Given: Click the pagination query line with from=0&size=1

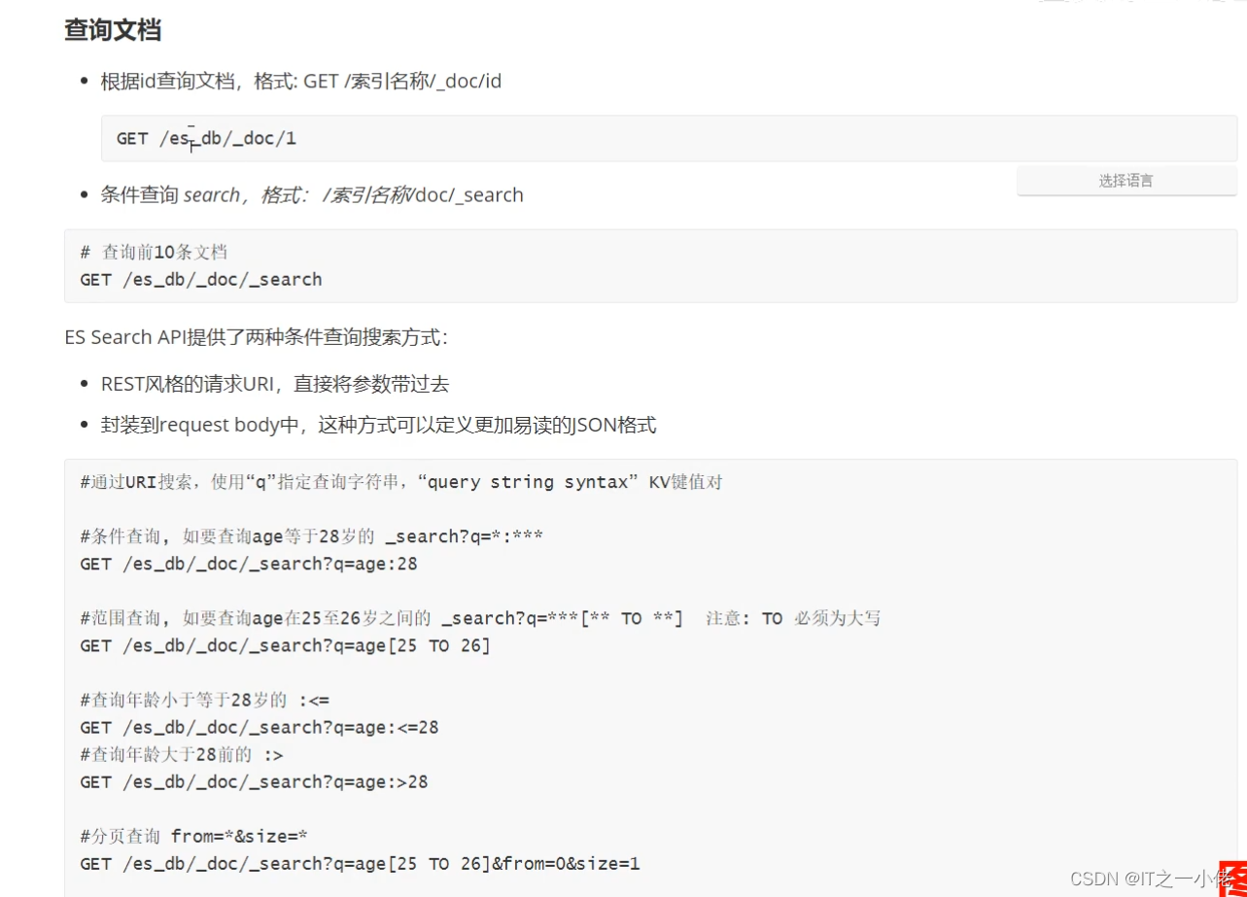Looking at the screenshot, I should (x=359, y=863).
